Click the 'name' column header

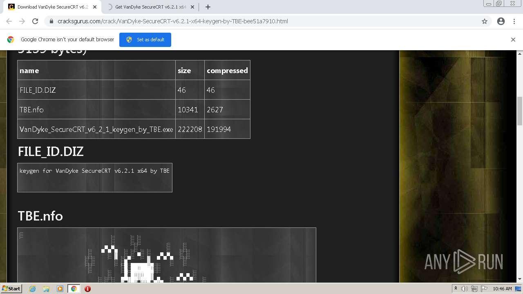(96, 70)
